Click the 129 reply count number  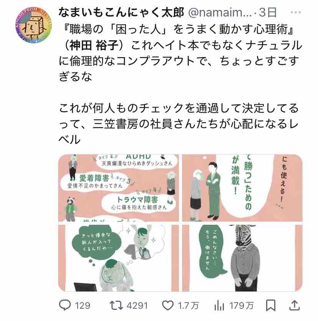83,306
